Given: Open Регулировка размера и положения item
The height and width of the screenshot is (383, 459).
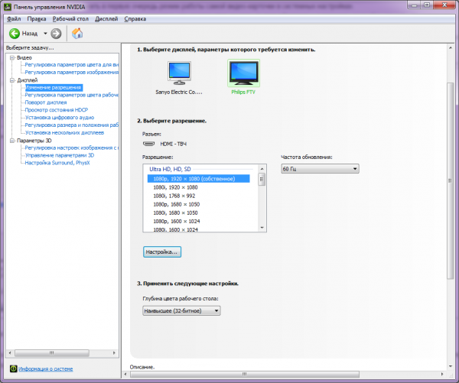Looking at the screenshot, I should [72, 125].
